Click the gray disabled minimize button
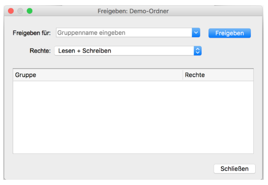 (20, 11)
